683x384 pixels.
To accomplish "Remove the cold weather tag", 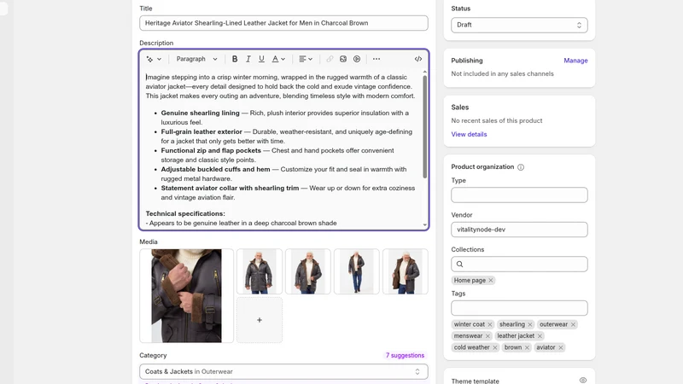I will (494, 347).
